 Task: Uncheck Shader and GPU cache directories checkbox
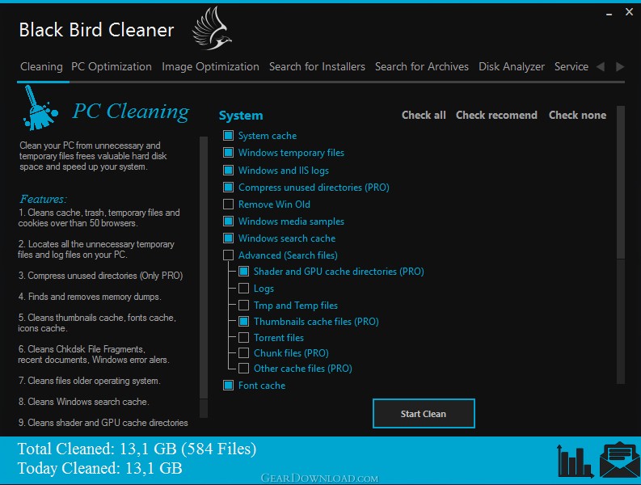tap(243, 271)
